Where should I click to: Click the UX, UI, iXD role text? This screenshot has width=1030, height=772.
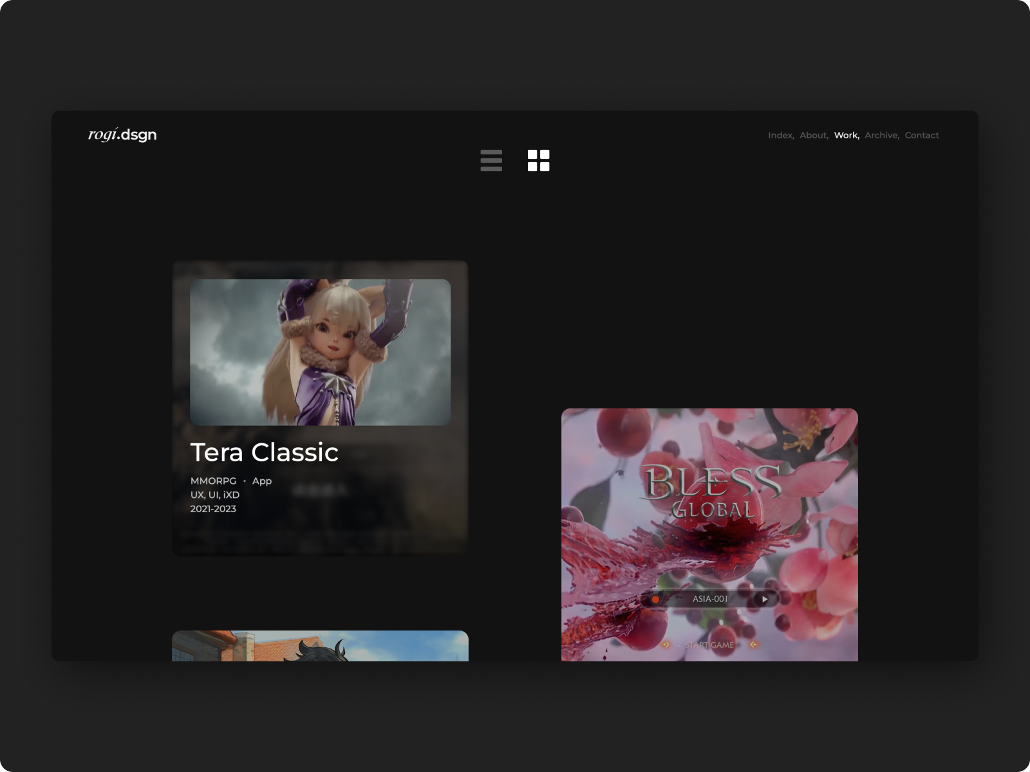(215, 495)
